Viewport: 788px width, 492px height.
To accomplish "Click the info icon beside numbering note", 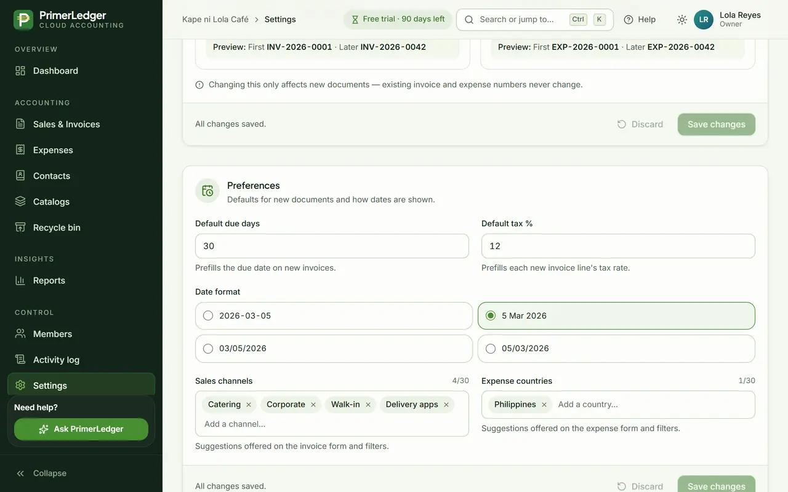I will click(x=199, y=85).
